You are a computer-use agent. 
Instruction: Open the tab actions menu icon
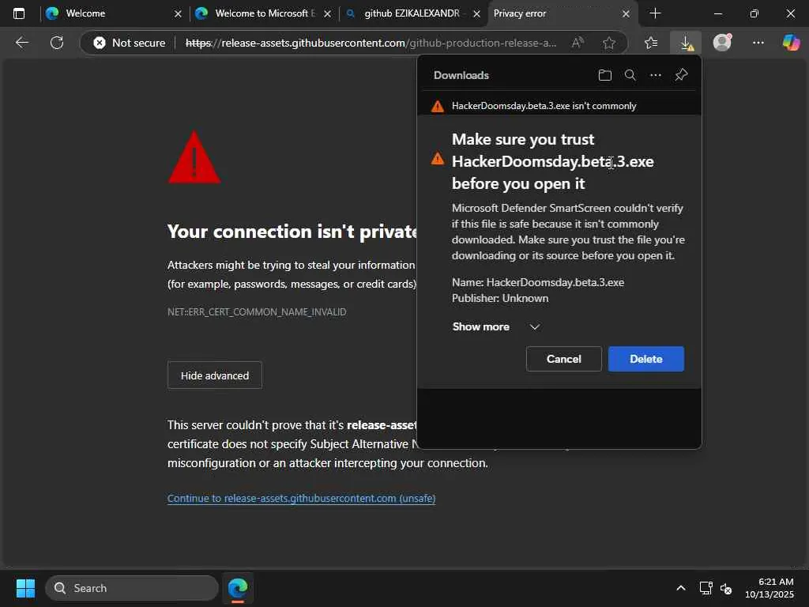pyautogui.click(x=19, y=13)
